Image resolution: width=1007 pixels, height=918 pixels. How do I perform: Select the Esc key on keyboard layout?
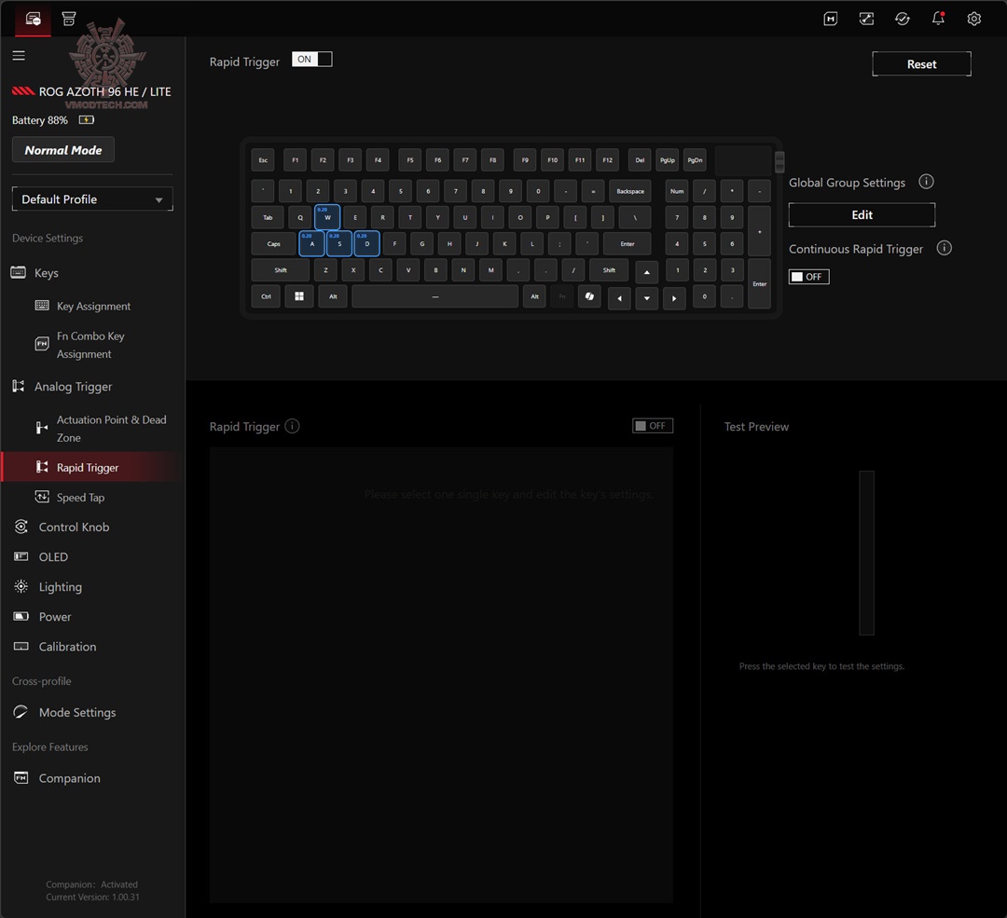[263, 160]
